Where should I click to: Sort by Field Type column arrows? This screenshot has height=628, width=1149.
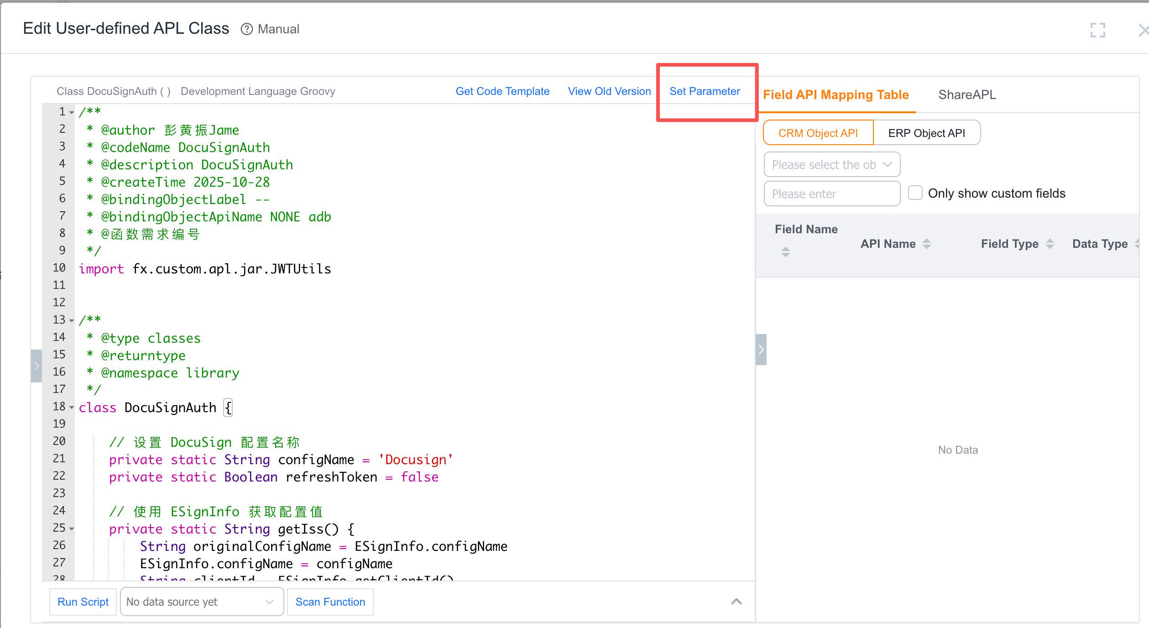(x=1050, y=244)
